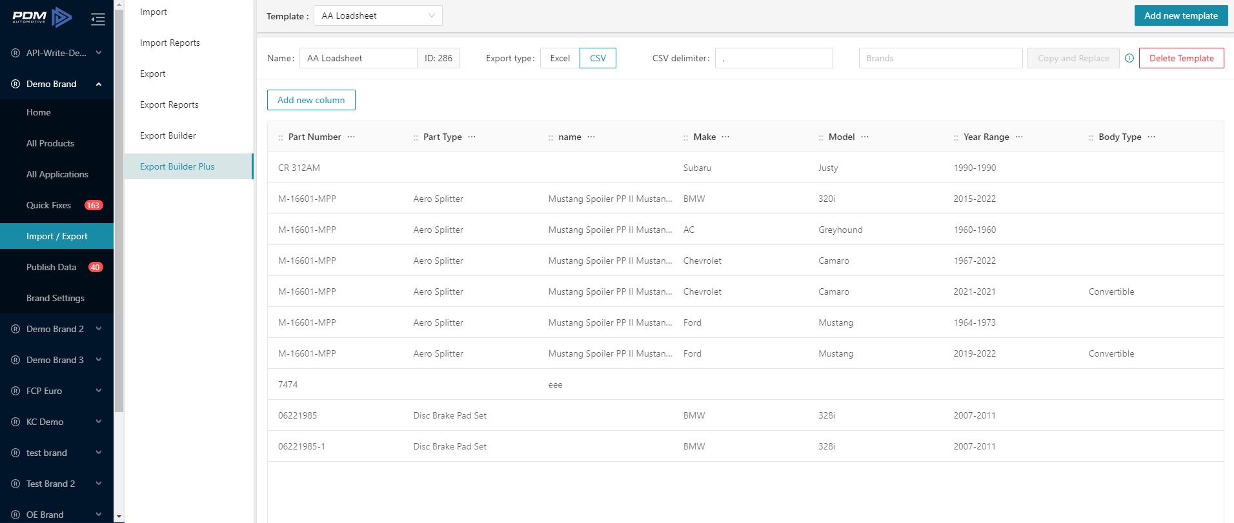Viewport: 1234px width, 523px height.
Task: Open the name column options menu
Action: pyautogui.click(x=591, y=137)
